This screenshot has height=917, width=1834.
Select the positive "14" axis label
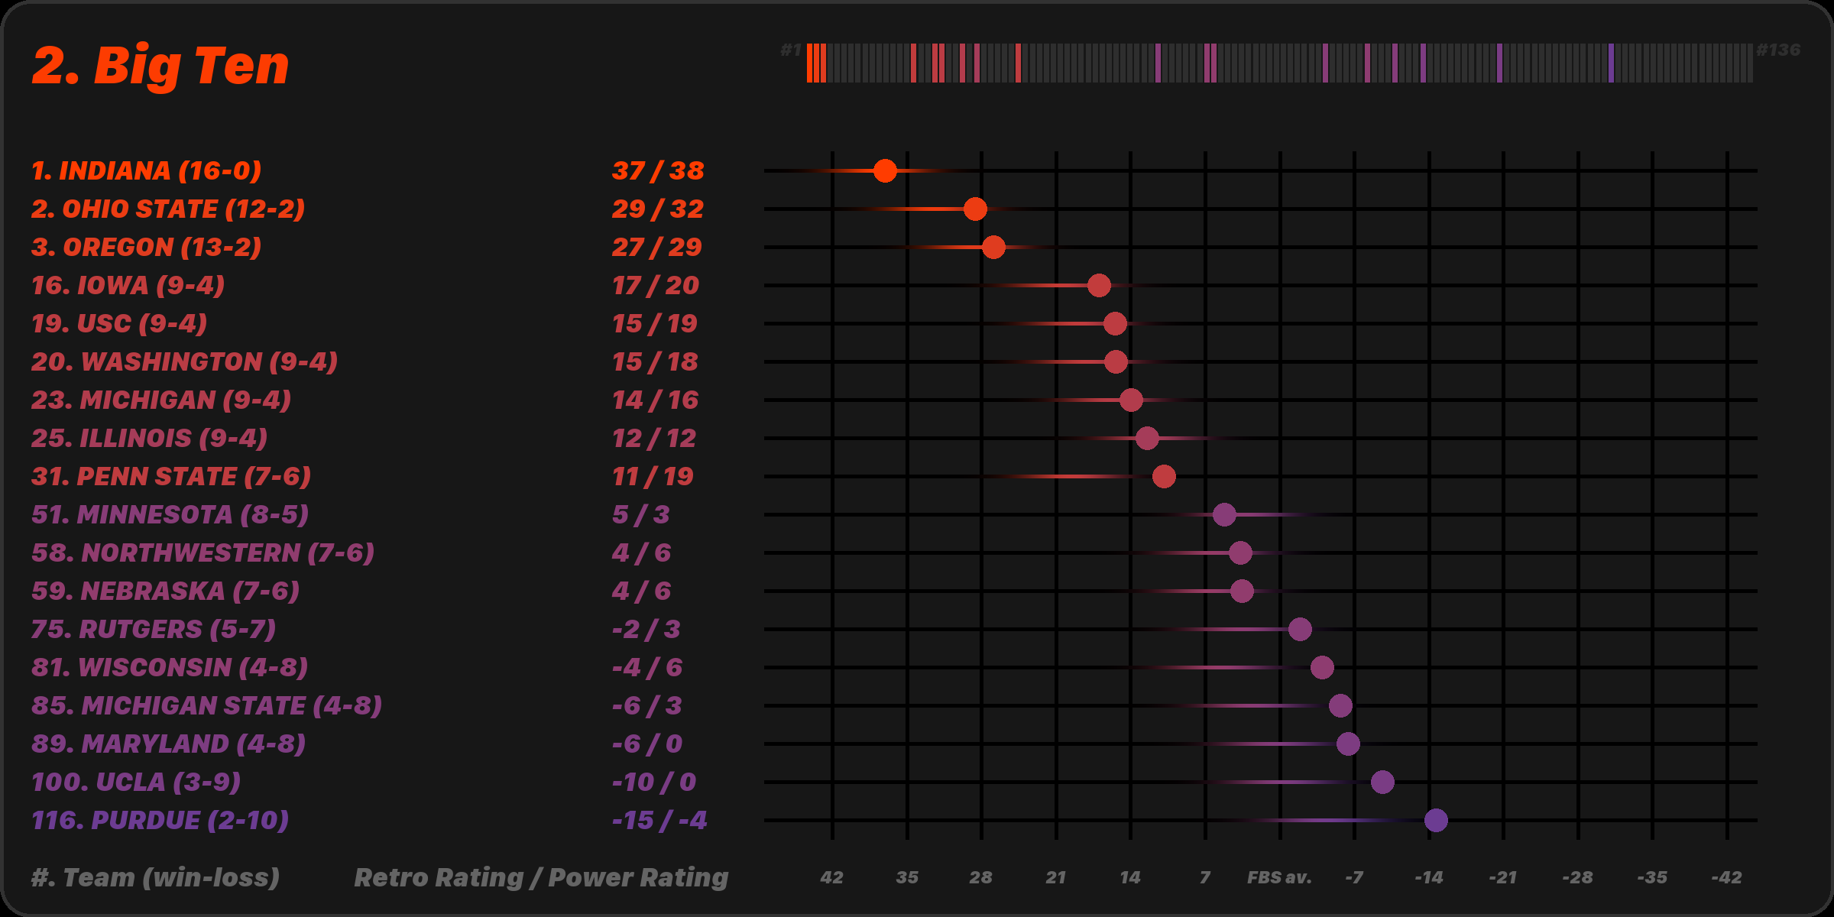point(1130,877)
